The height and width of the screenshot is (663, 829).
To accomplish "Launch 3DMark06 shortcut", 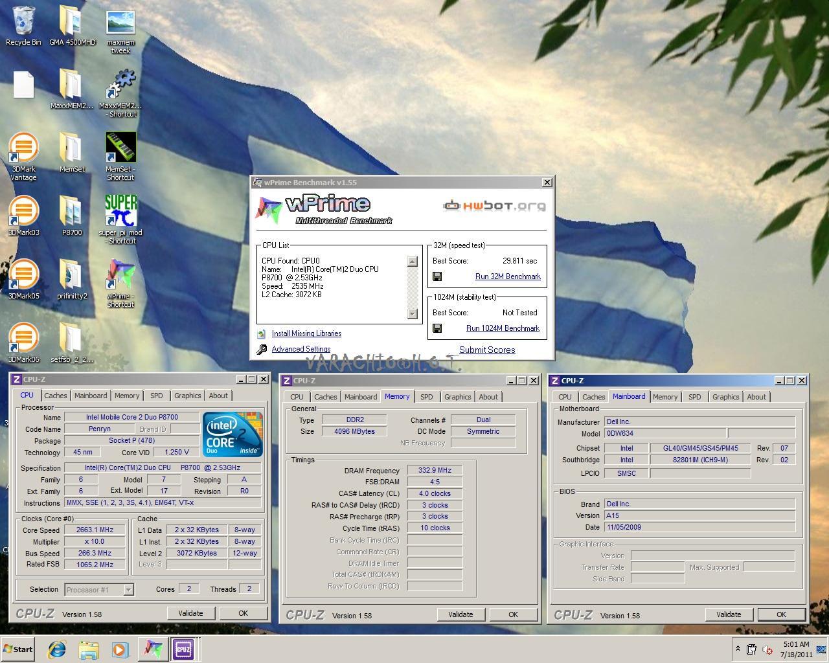I will pos(23,343).
